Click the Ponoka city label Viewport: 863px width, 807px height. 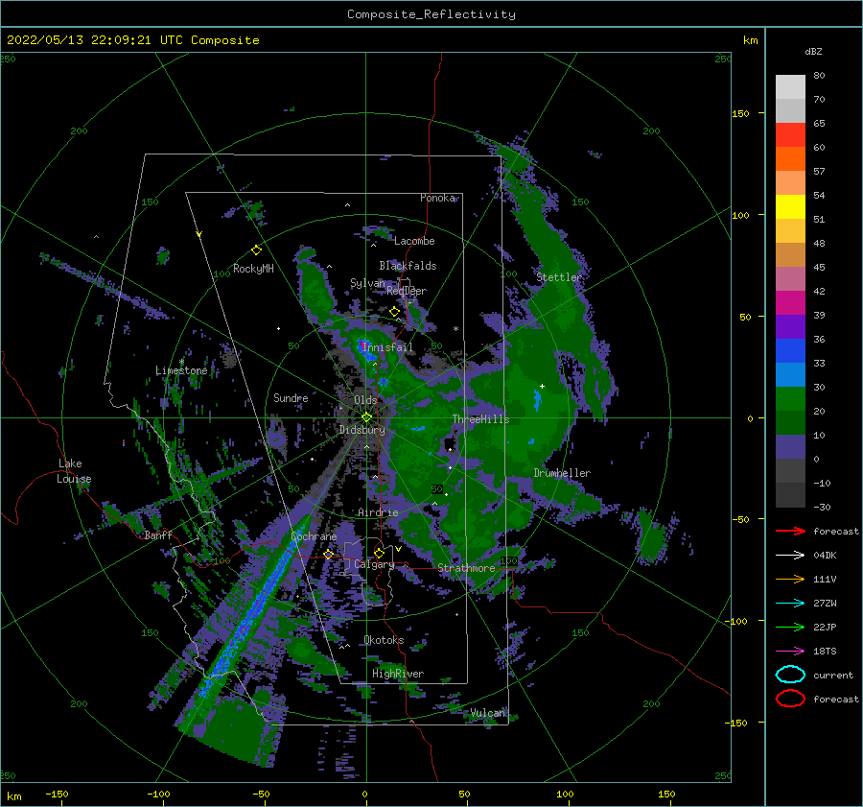(x=437, y=198)
